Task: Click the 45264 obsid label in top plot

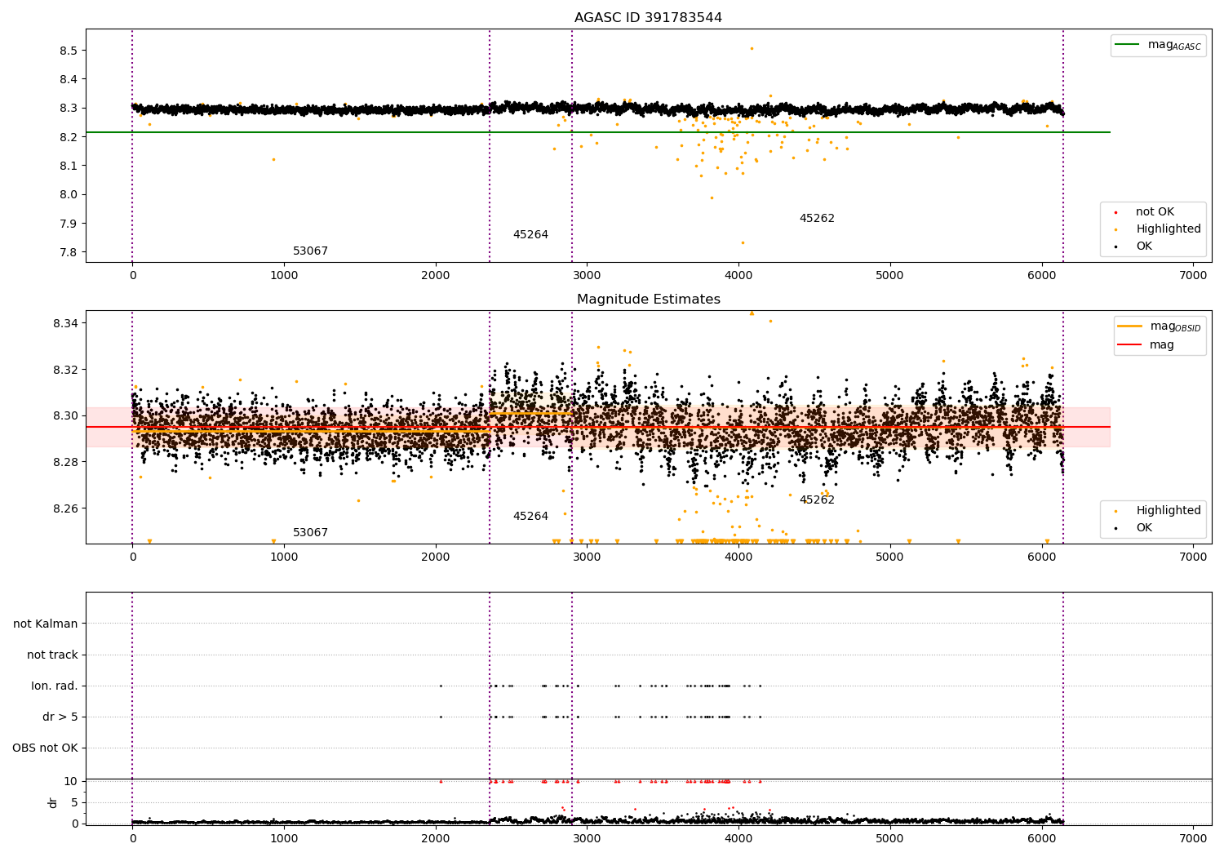Action: click(x=530, y=234)
